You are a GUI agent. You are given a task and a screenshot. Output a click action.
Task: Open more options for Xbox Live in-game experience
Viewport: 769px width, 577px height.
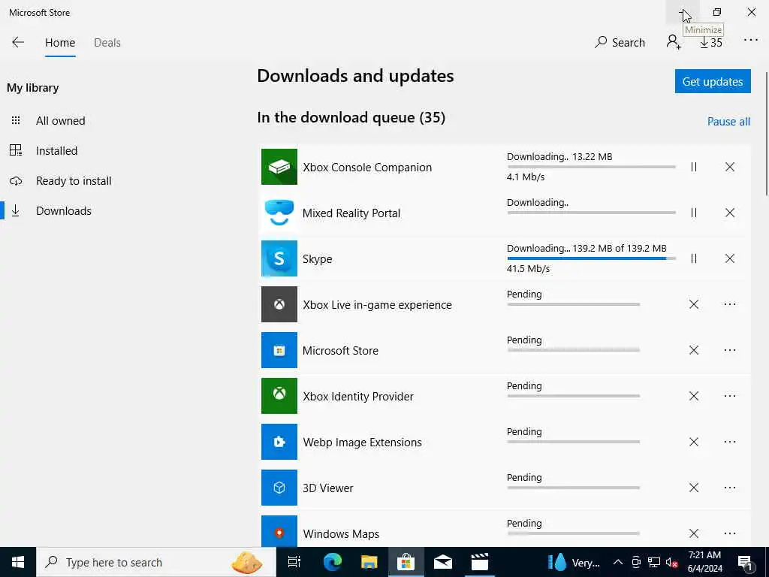click(x=730, y=304)
